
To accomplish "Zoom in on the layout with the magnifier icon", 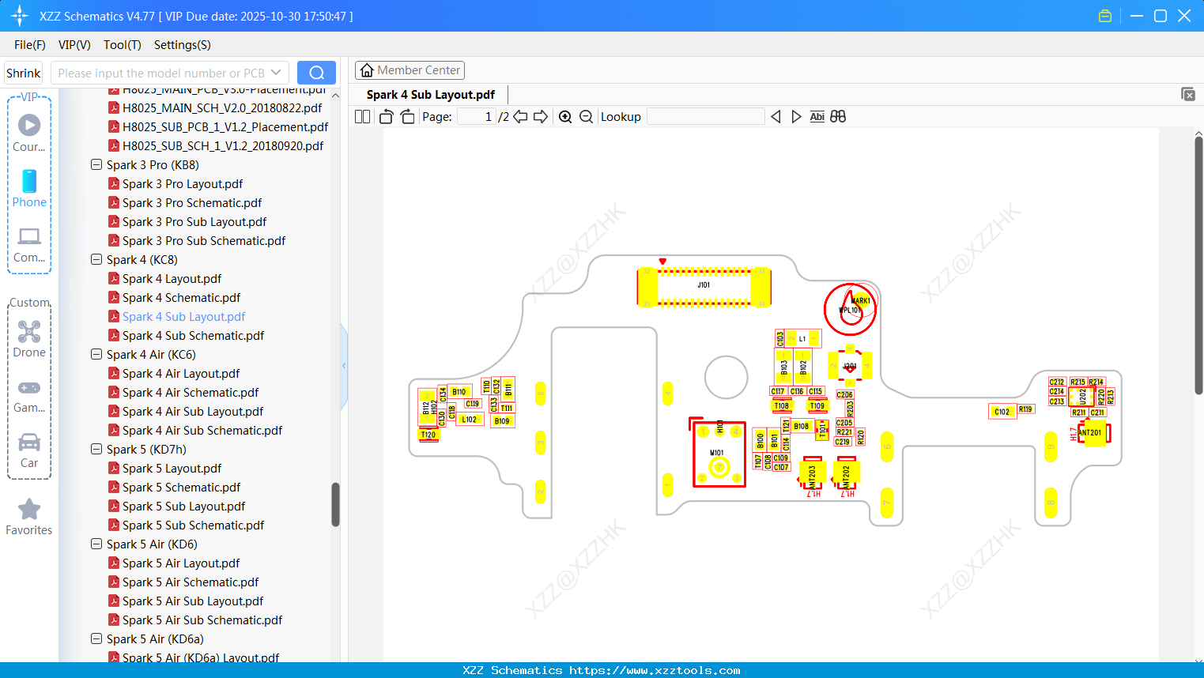I will (x=565, y=116).
